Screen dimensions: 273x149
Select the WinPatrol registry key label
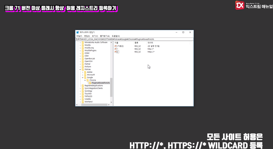click(x=89, y=102)
